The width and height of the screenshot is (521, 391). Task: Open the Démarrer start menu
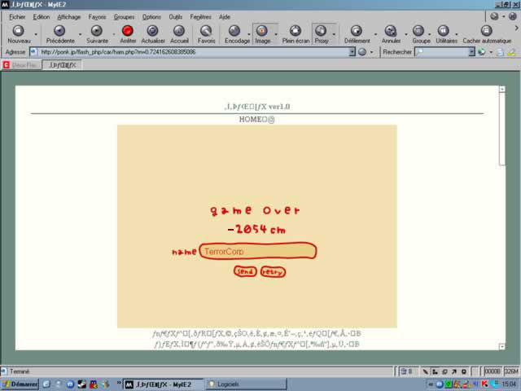(x=20, y=384)
